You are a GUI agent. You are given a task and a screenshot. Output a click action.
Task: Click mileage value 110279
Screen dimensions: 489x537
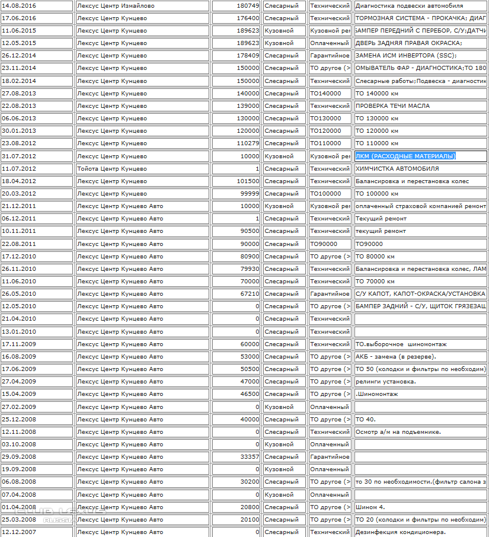pyautogui.click(x=236, y=143)
